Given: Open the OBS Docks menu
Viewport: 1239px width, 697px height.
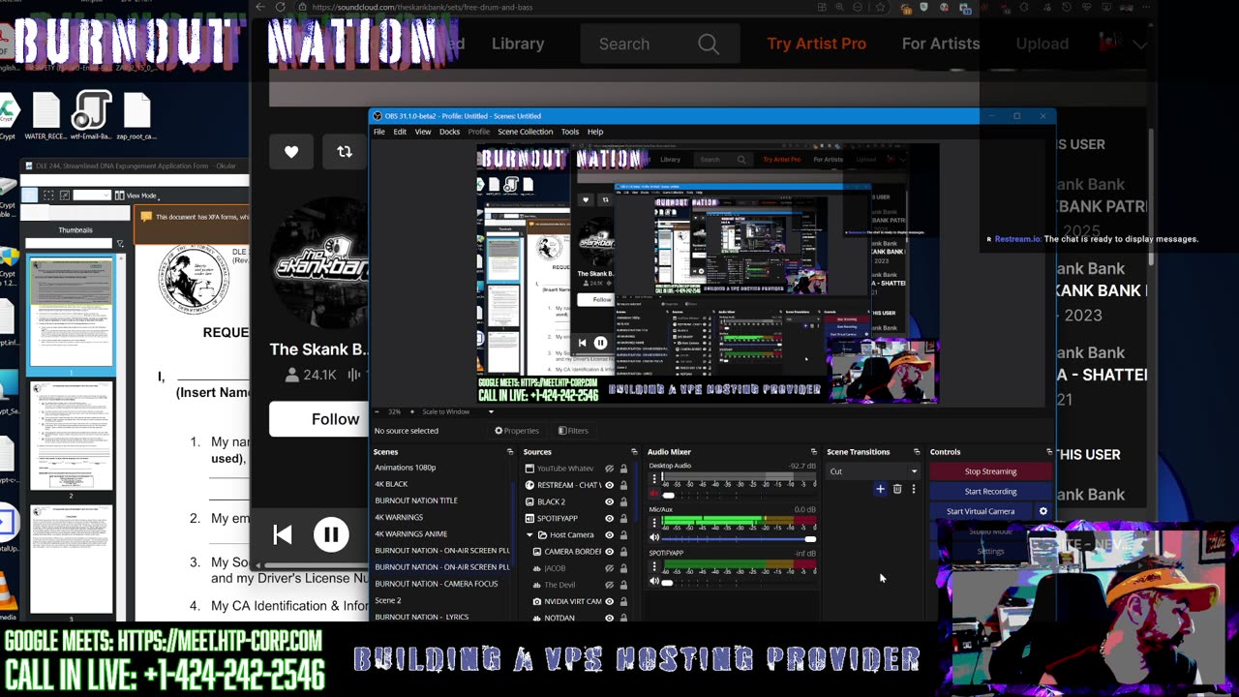Looking at the screenshot, I should (x=449, y=132).
